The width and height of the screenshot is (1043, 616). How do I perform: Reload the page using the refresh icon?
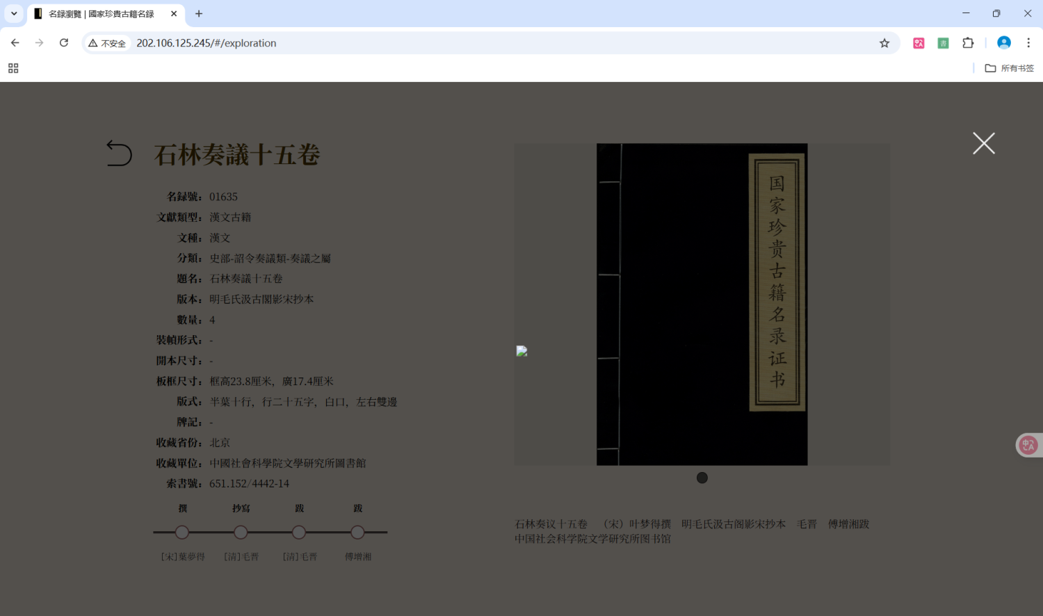pyautogui.click(x=64, y=42)
